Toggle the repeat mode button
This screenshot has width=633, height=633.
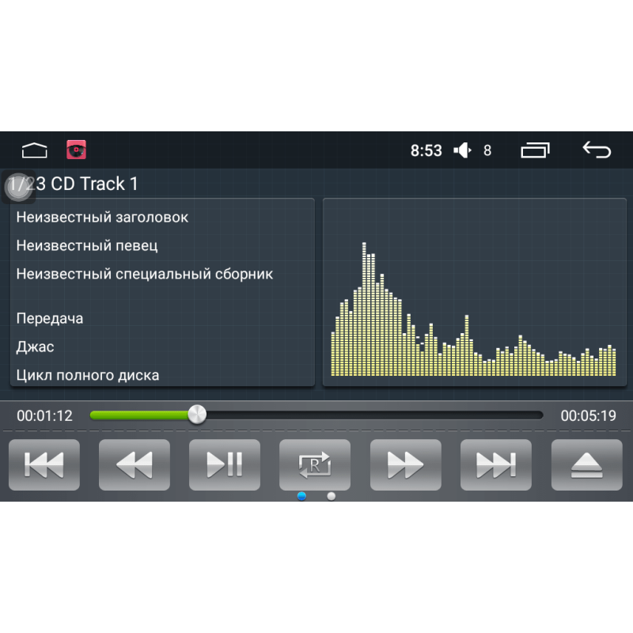(315, 464)
